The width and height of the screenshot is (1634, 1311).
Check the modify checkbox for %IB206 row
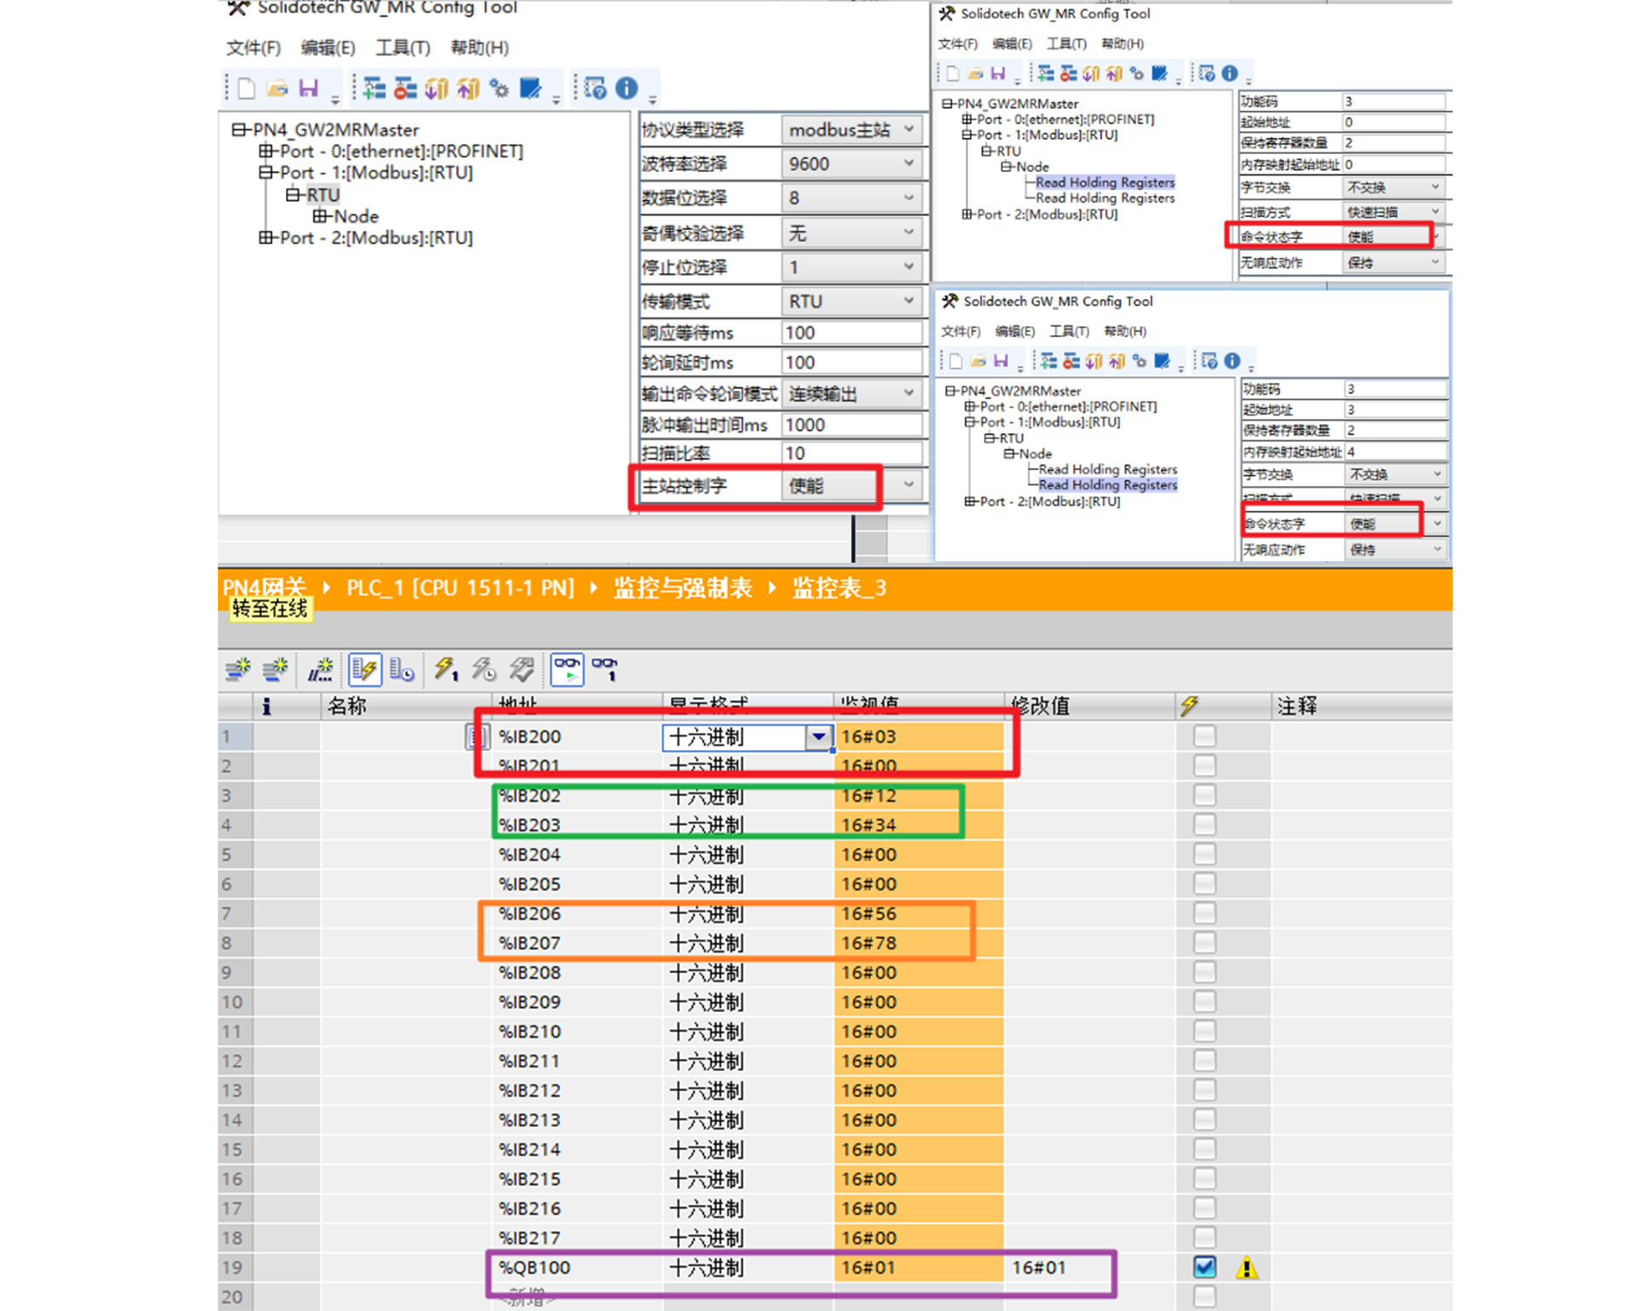click(x=1204, y=913)
